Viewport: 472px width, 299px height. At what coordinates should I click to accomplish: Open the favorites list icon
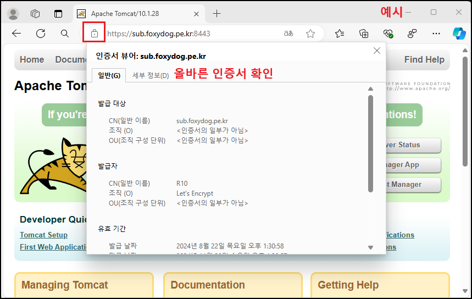(x=340, y=34)
